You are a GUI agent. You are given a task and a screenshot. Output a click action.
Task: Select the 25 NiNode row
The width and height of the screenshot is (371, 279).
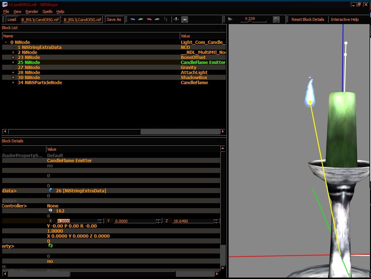[114, 63]
